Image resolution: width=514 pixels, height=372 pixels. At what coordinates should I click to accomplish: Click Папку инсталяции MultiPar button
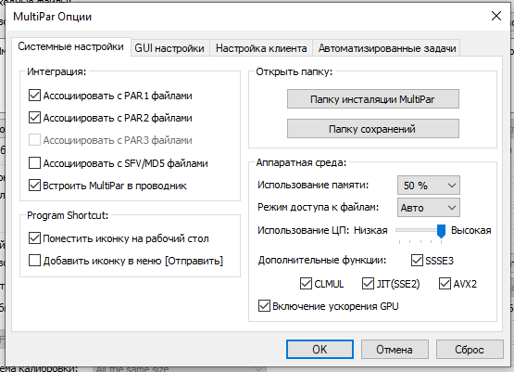click(x=373, y=99)
